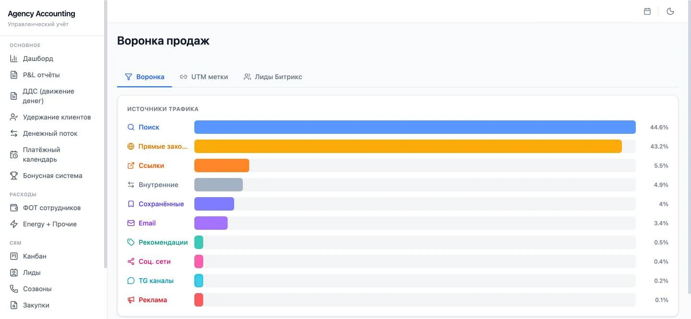Click the Ссылки external link icon

click(x=131, y=165)
